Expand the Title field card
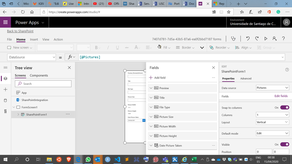Viewport: 292px width, 164px height. [x=151, y=98]
